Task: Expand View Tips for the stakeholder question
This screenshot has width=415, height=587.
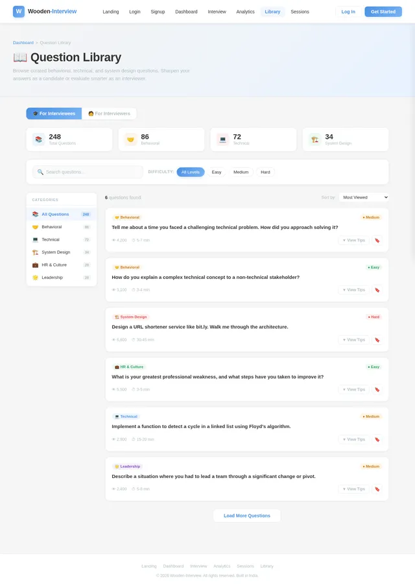Action: (x=353, y=290)
